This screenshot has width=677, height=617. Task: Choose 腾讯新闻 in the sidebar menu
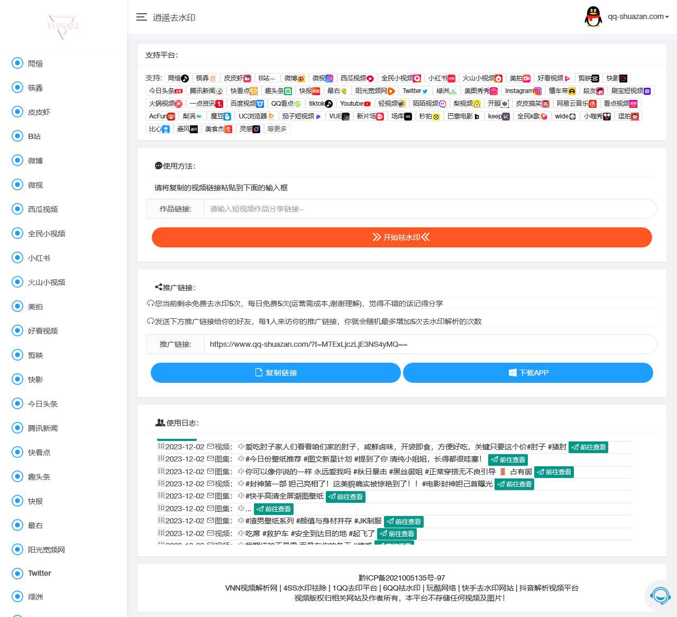[x=43, y=428]
